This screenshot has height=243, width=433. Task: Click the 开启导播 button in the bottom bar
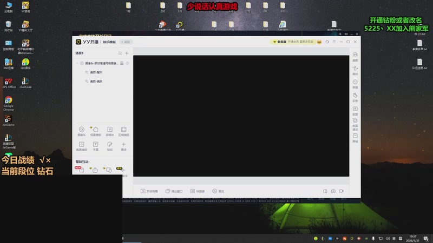pyautogui.click(x=149, y=191)
